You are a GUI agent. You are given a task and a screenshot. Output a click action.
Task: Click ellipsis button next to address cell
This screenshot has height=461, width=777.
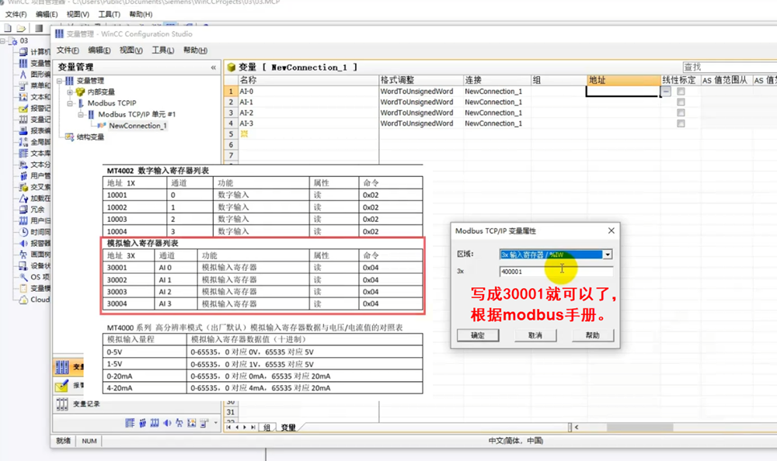click(x=666, y=92)
